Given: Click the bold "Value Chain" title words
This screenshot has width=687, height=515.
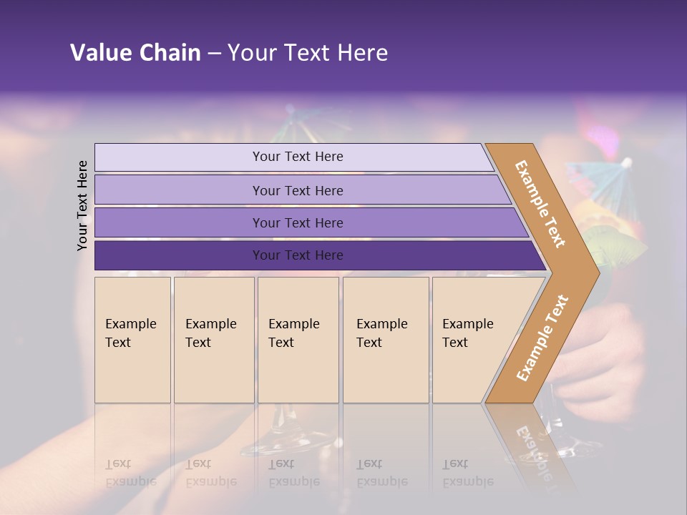Looking at the screenshot, I should [135, 53].
